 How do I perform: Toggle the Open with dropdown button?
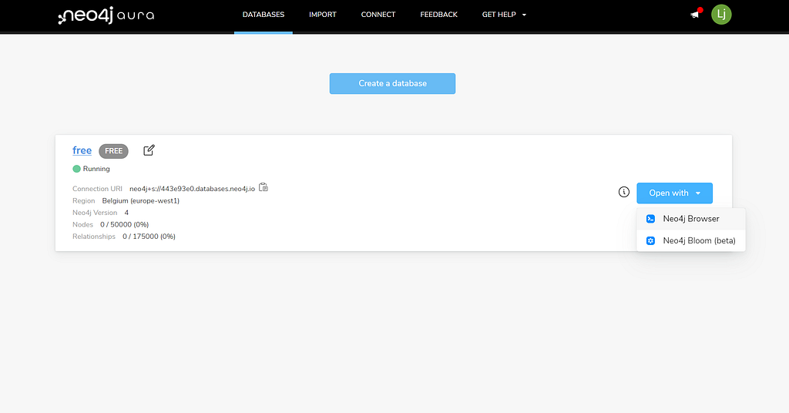click(674, 193)
